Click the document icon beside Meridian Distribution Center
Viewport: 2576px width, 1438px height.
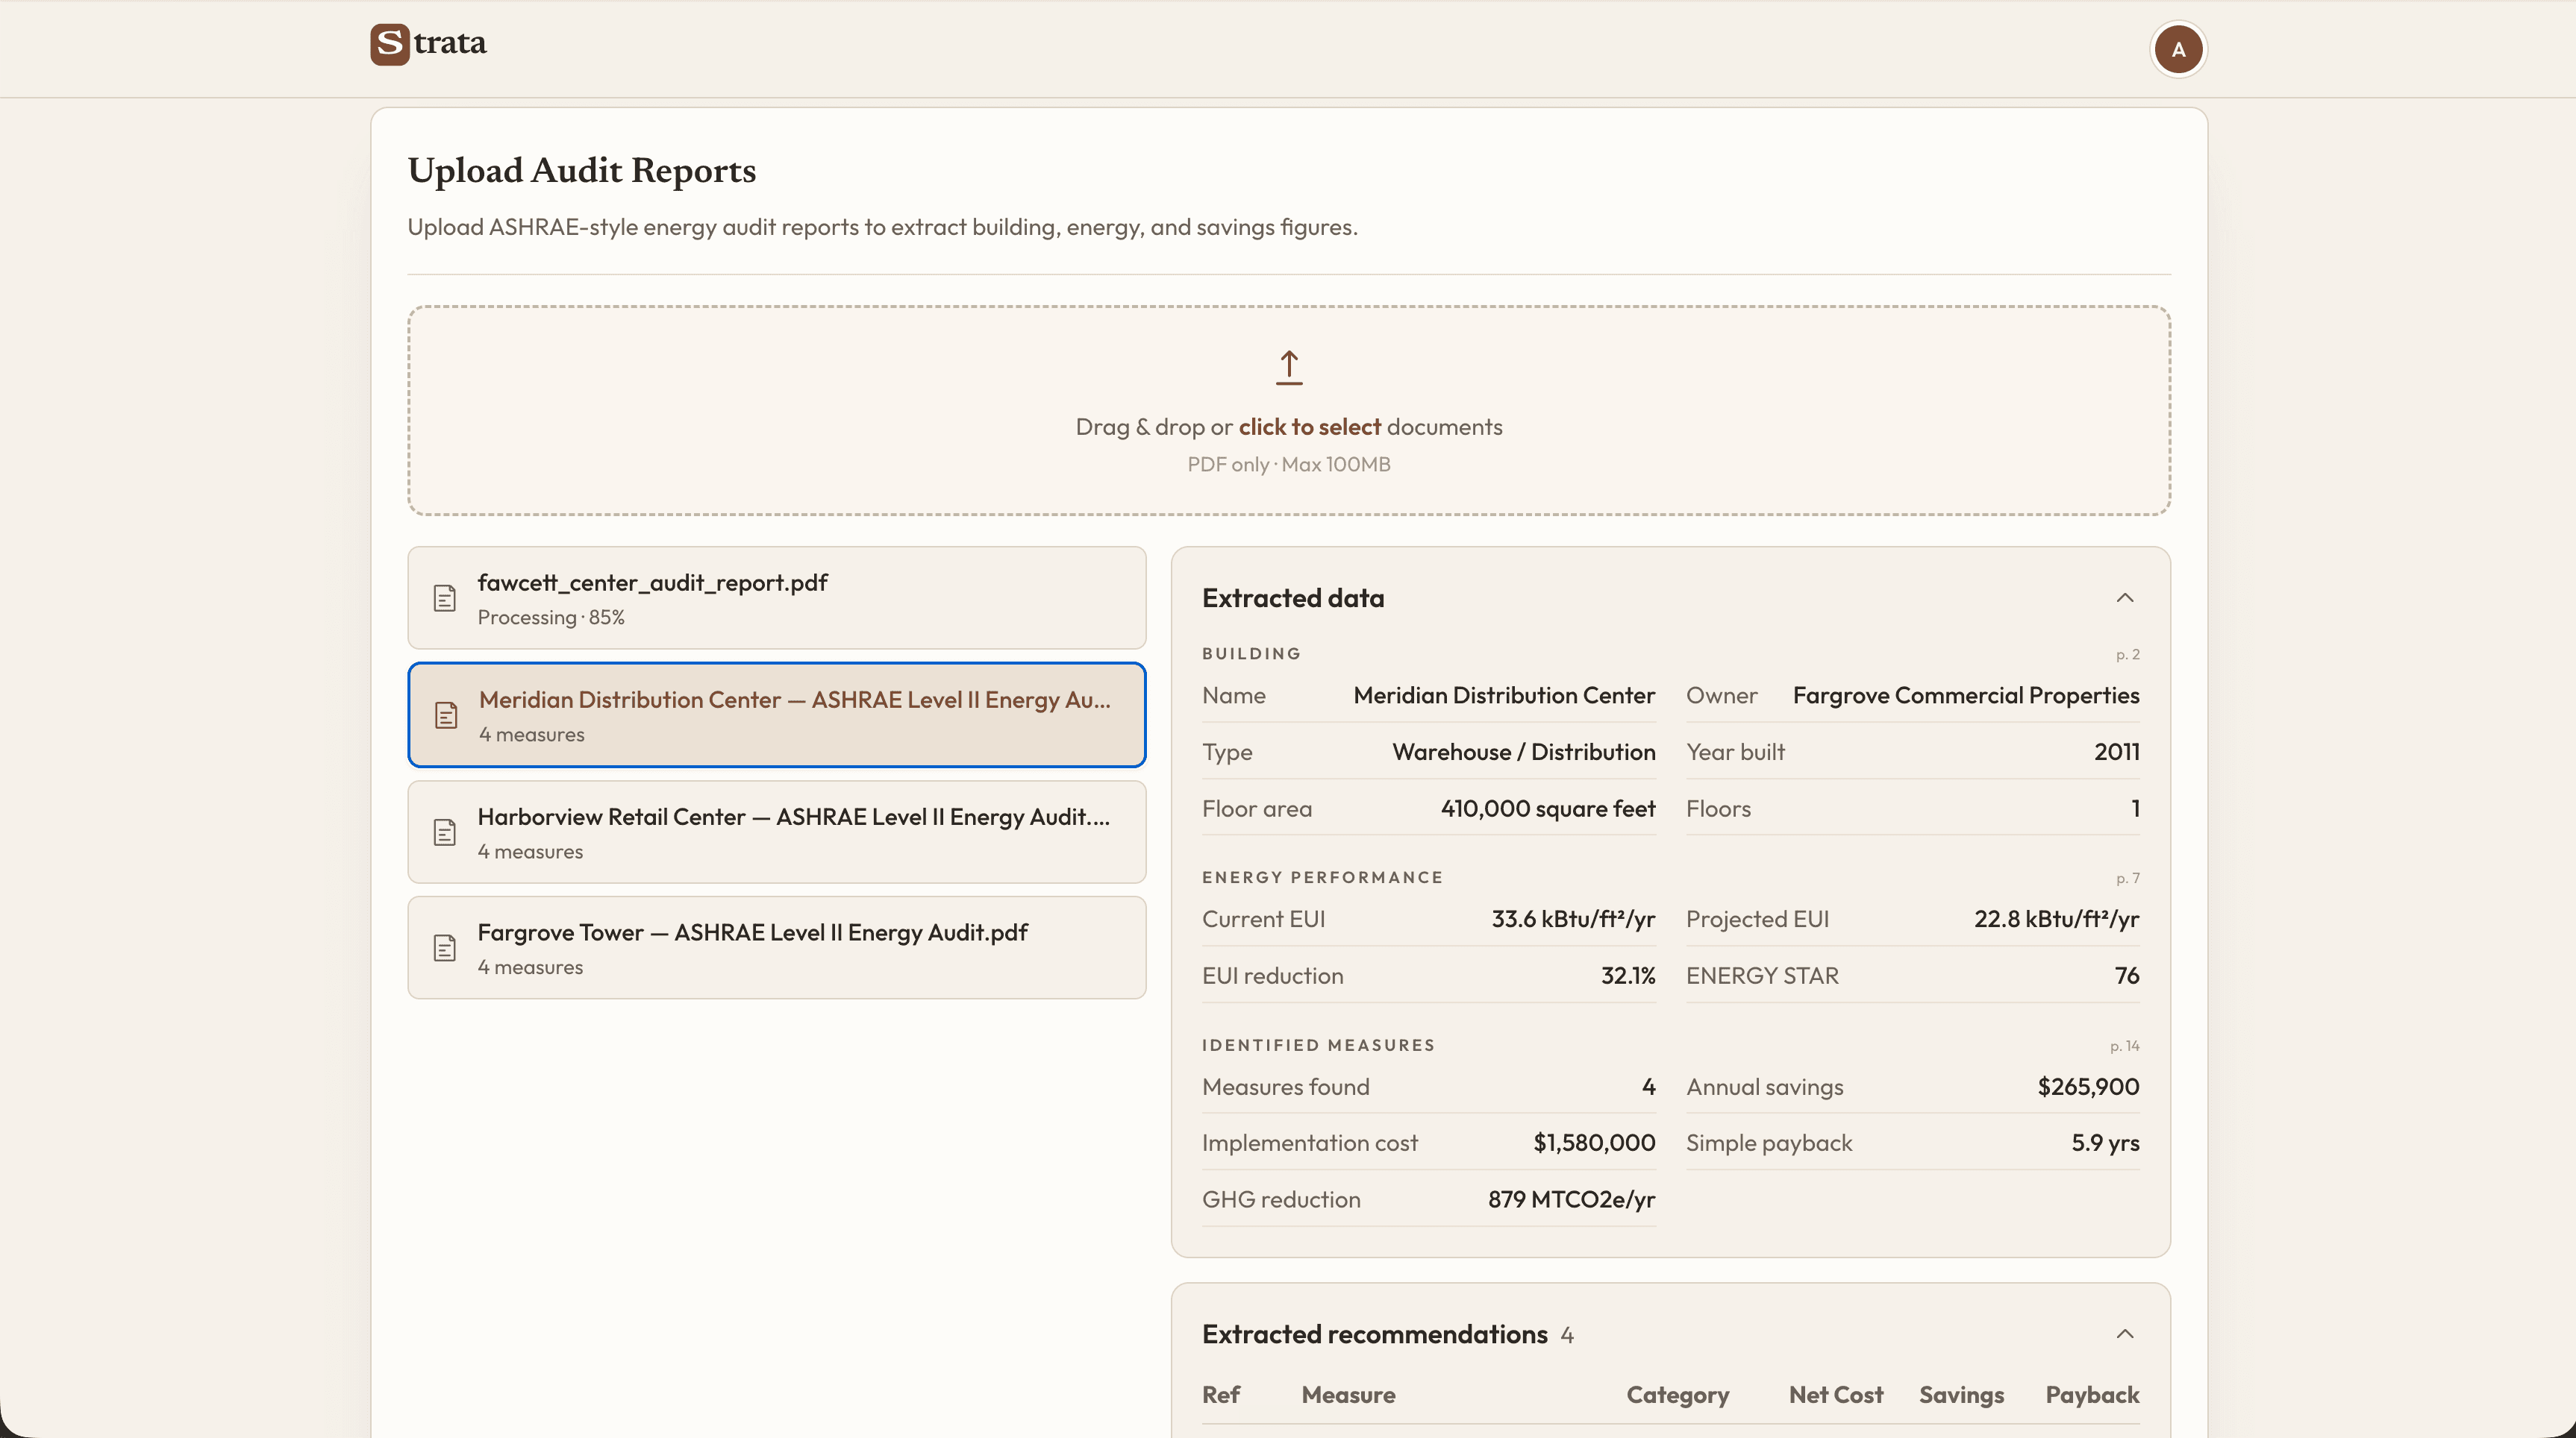(446, 715)
